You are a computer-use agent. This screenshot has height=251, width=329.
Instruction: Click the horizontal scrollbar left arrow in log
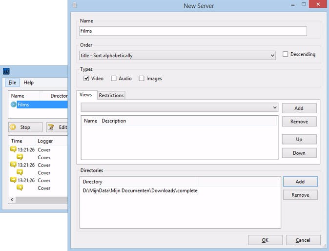(x=12, y=200)
